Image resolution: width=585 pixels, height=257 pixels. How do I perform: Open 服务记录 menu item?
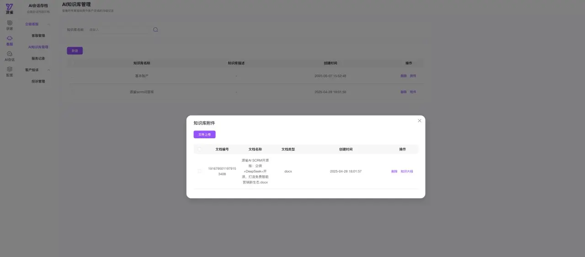pos(38,58)
